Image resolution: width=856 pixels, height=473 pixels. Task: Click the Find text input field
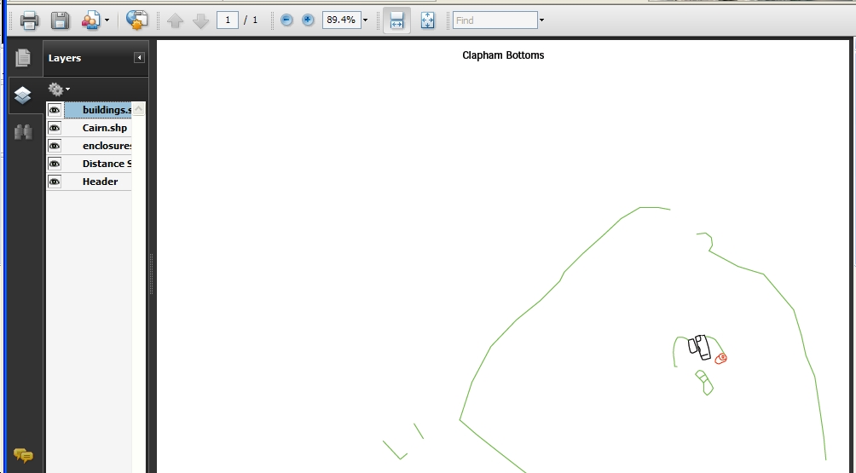click(495, 20)
